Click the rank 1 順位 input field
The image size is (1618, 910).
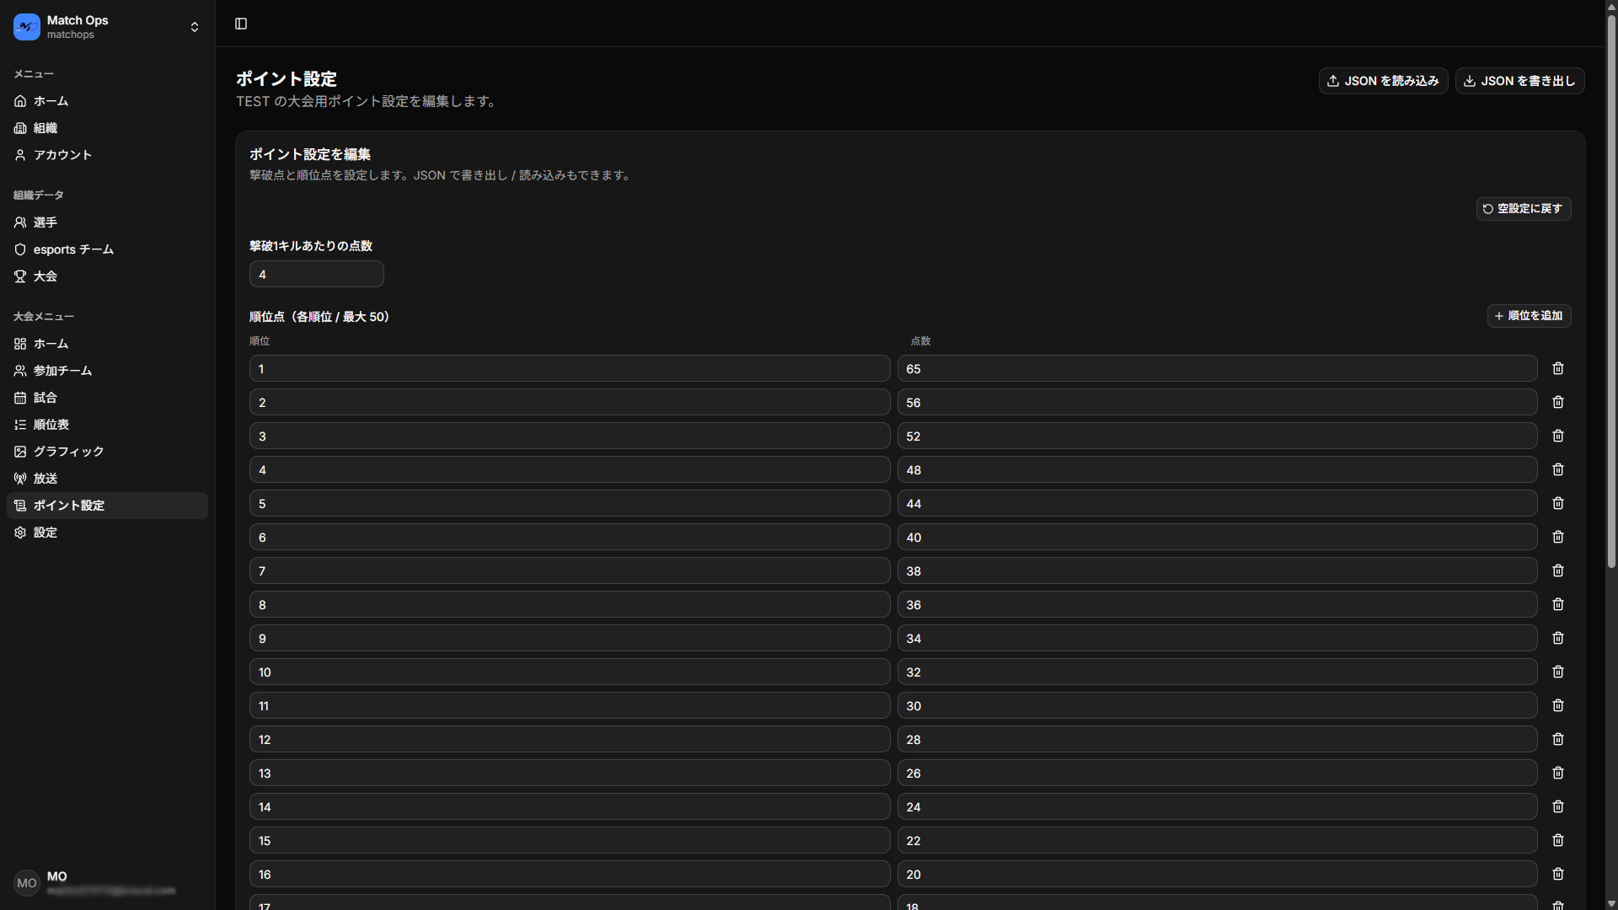point(570,368)
